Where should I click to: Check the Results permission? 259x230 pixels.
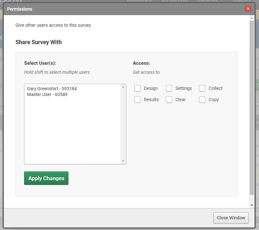tap(138, 99)
